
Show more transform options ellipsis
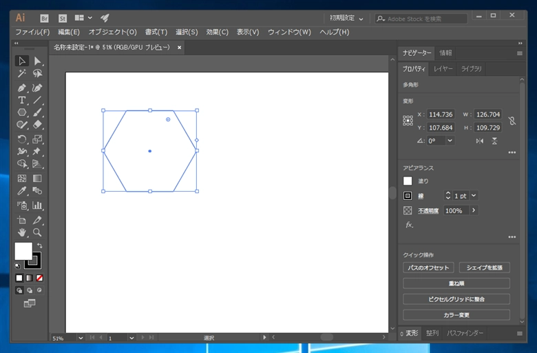click(x=512, y=152)
